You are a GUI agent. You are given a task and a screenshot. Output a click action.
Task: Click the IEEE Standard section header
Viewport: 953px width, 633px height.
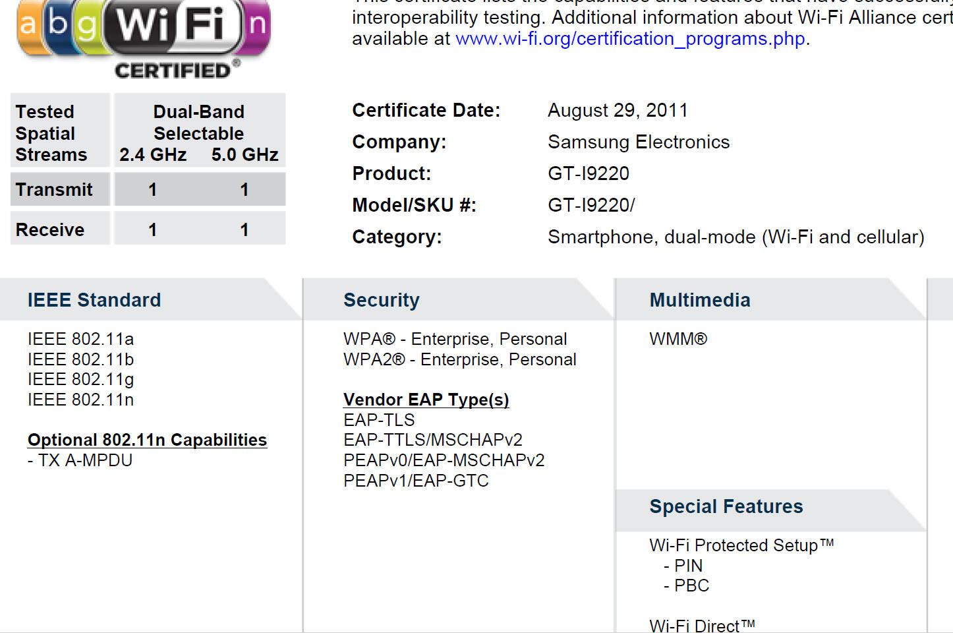point(94,300)
